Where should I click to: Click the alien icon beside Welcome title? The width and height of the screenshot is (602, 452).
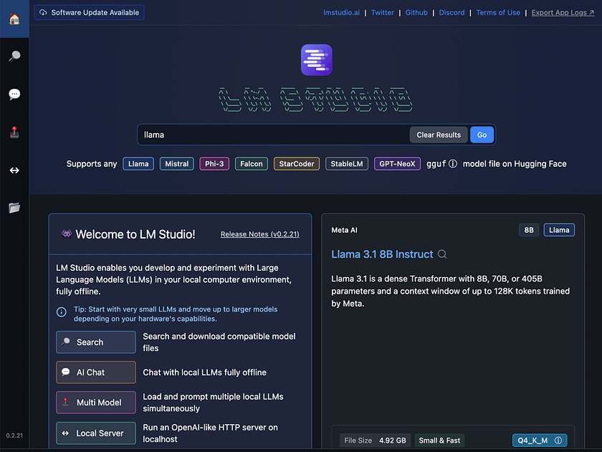pyautogui.click(x=67, y=234)
